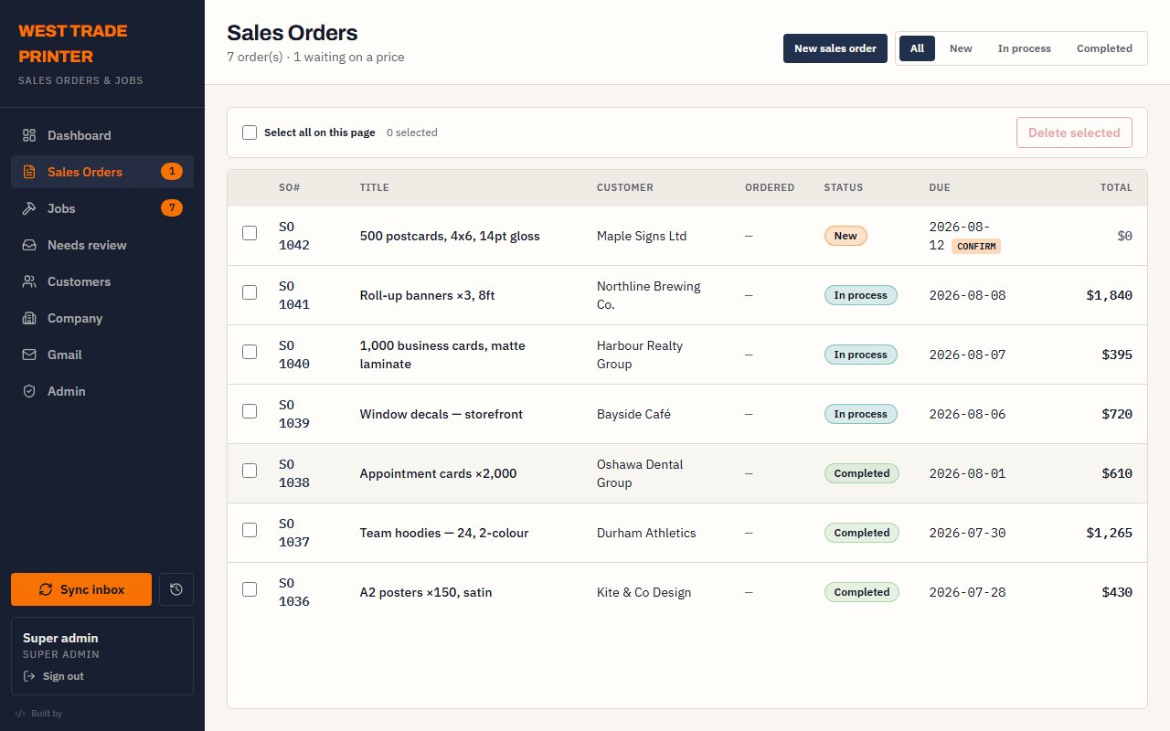This screenshot has width=1170, height=731.
Task: Click the New status pill for SO 1042
Action: (x=846, y=236)
